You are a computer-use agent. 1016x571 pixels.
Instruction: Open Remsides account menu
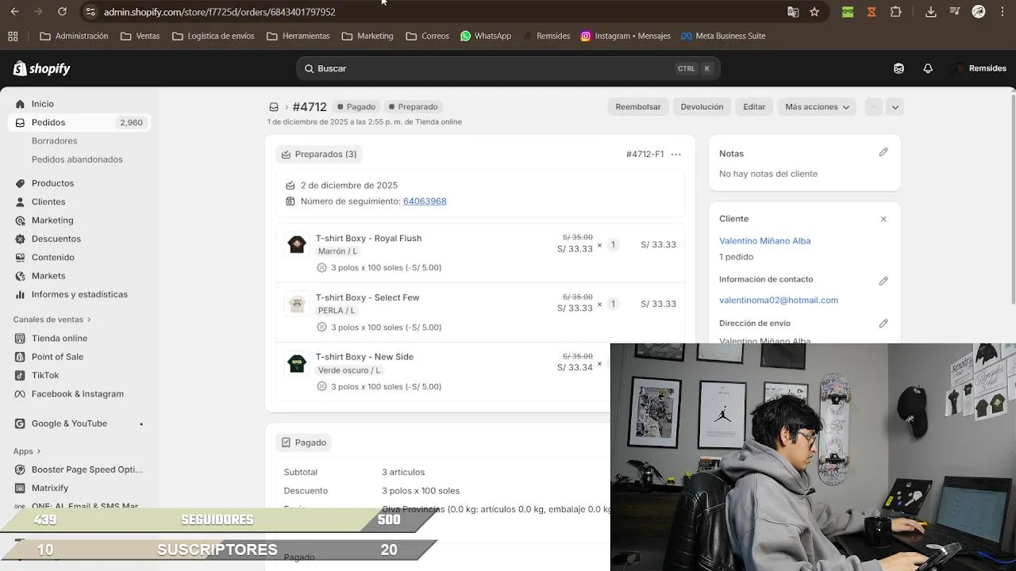pos(979,68)
